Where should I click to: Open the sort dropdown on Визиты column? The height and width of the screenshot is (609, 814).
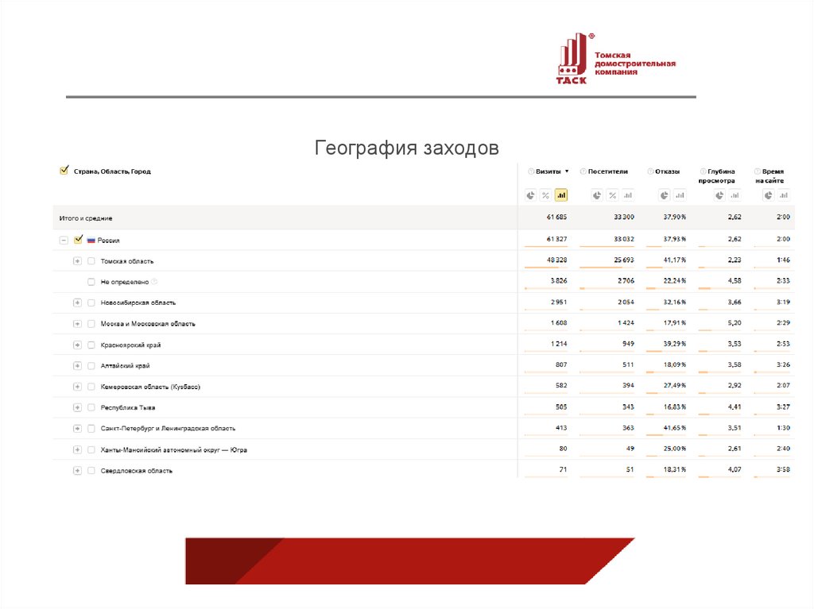pos(566,171)
